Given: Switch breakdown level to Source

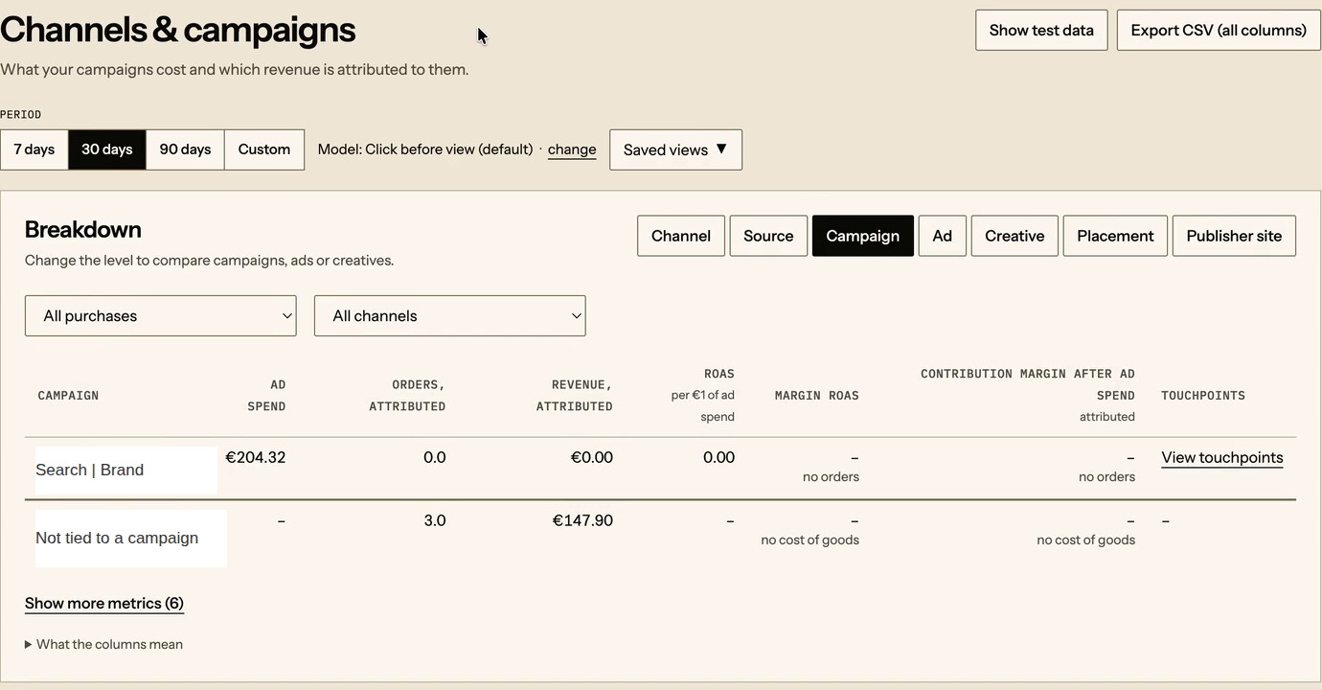Looking at the screenshot, I should (768, 236).
